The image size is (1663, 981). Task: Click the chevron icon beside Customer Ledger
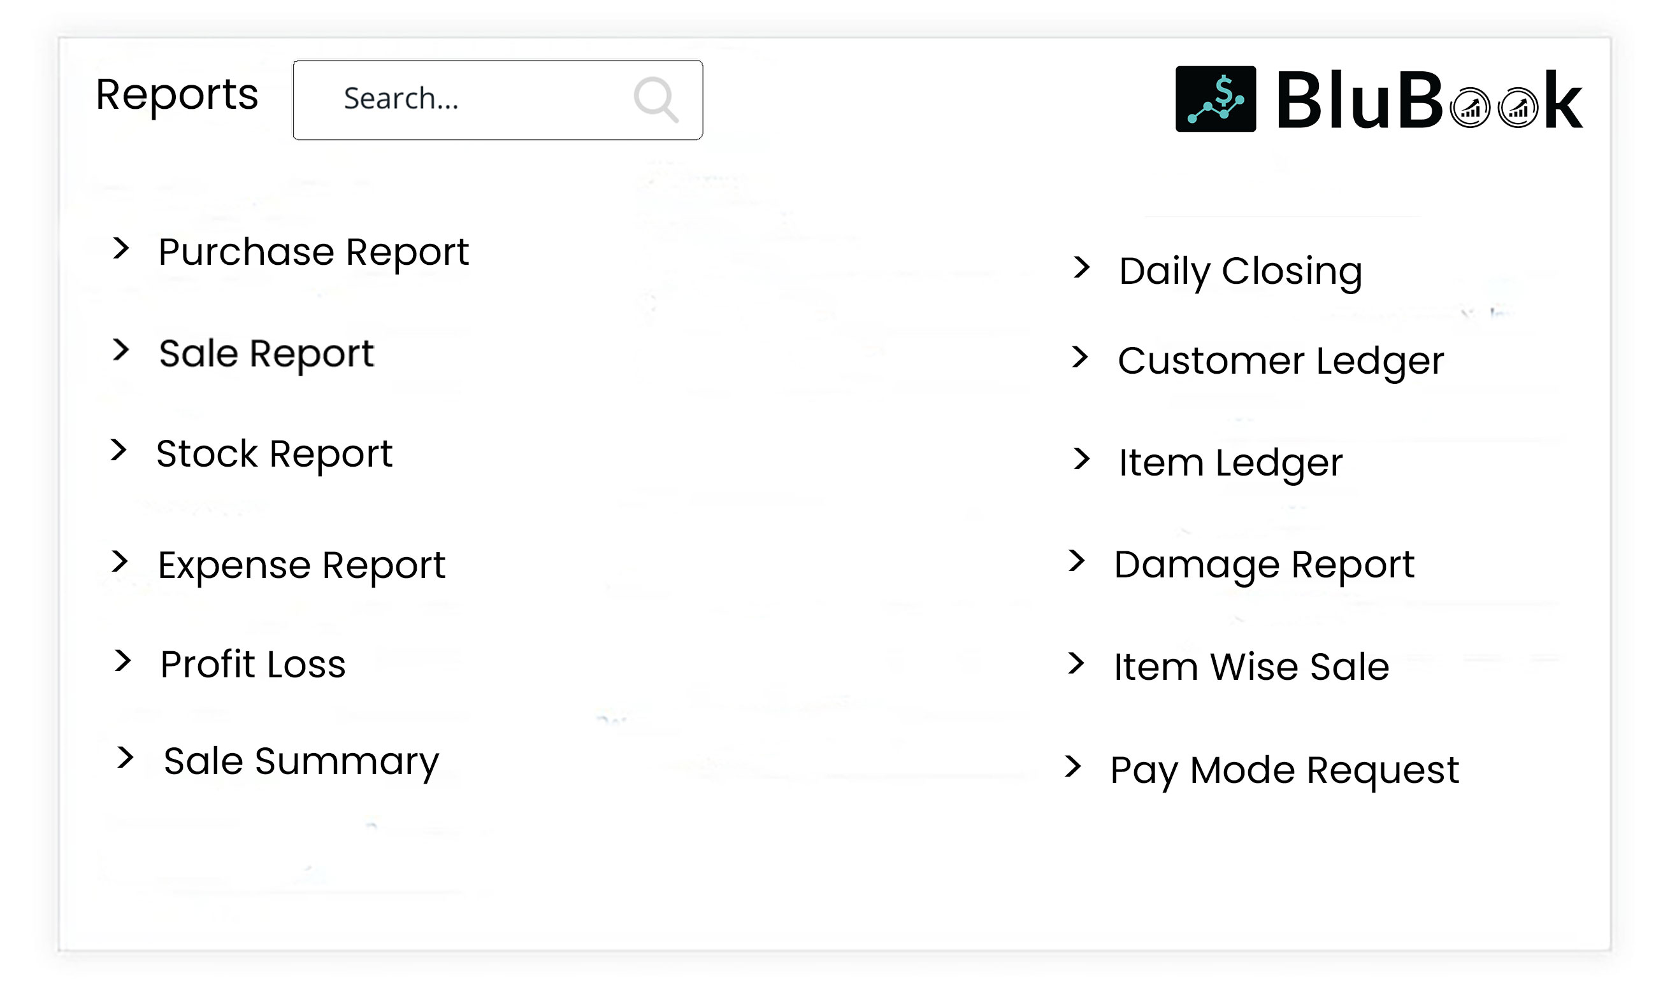click(1081, 359)
